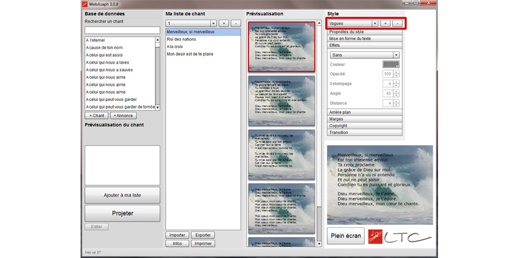Click the Couleur color swatch

click(391, 64)
